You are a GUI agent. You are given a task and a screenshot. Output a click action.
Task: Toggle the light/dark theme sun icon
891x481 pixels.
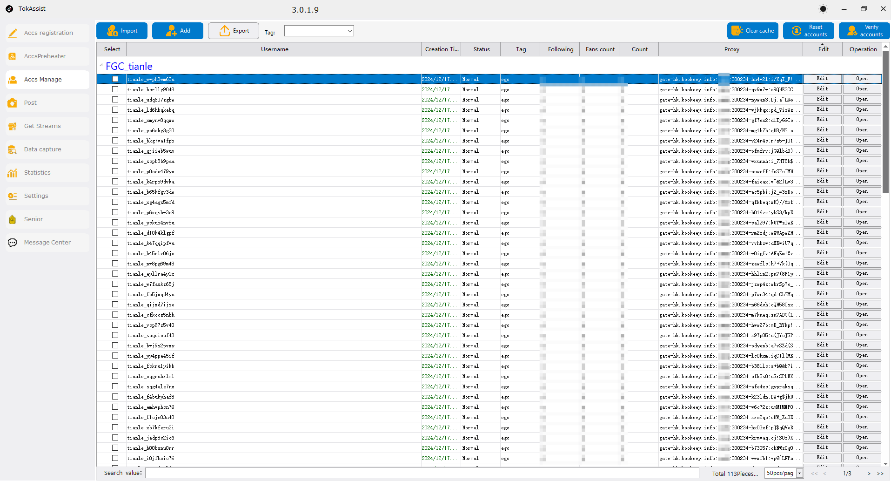823,9
